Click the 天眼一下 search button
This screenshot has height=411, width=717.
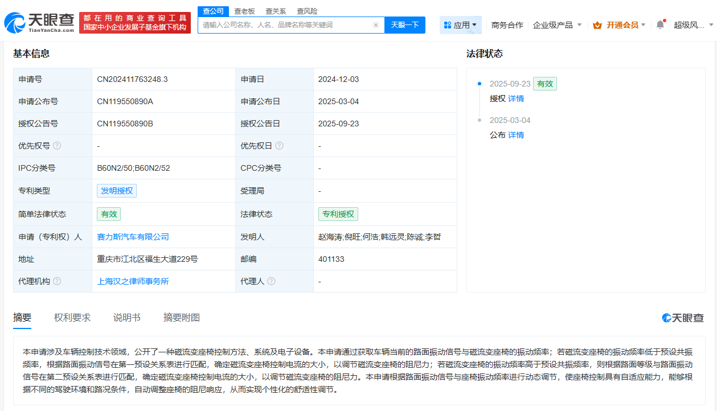[405, 25]
